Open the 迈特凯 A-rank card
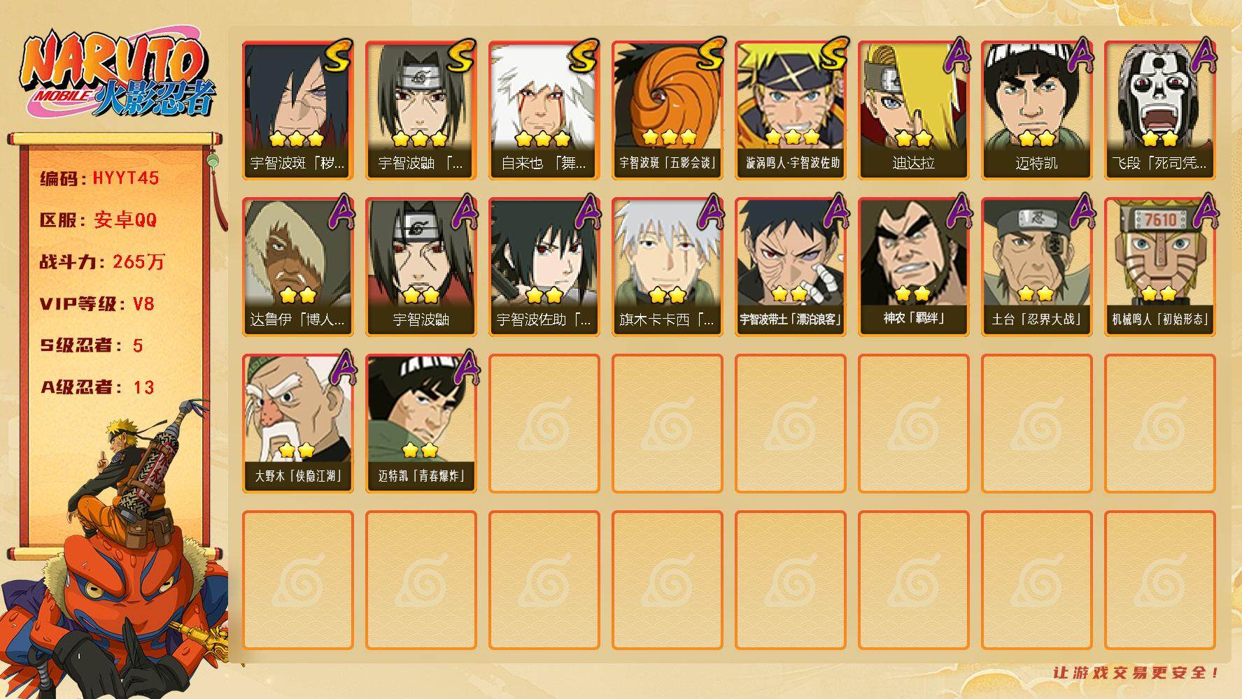The width and height of the screenshot is (1242, 699). pos(1036,110)
